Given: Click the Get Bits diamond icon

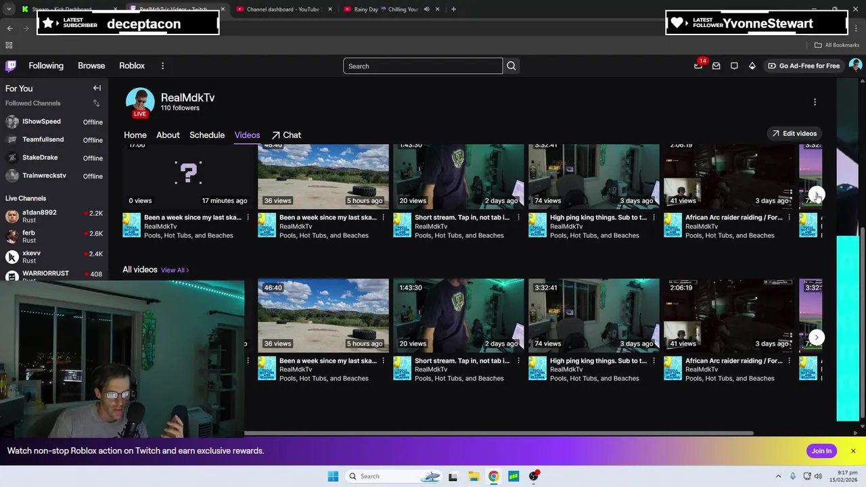Looking at the screenshot, I should click(752, 66).
